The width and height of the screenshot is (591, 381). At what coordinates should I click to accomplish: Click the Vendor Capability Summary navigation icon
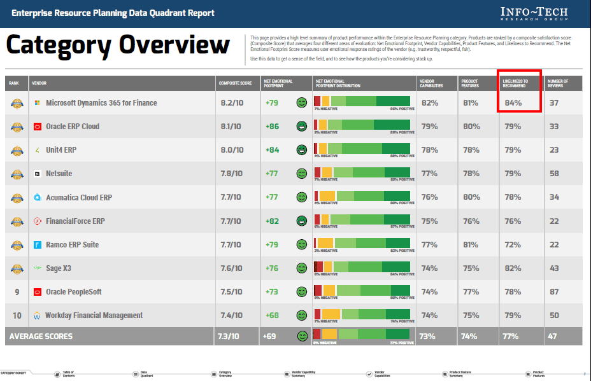coord(287,374)
